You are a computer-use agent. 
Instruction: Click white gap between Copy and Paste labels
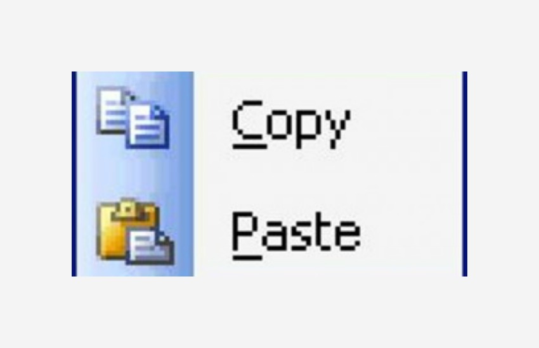click(295, 180)
